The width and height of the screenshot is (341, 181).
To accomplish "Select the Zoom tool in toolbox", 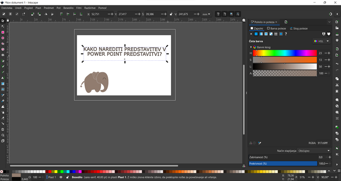I will tap(3, 135).
